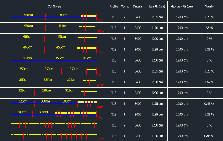Select S400 material in the 325cm 325cm 325cm row
223x141 pixels.
point(138,93)
